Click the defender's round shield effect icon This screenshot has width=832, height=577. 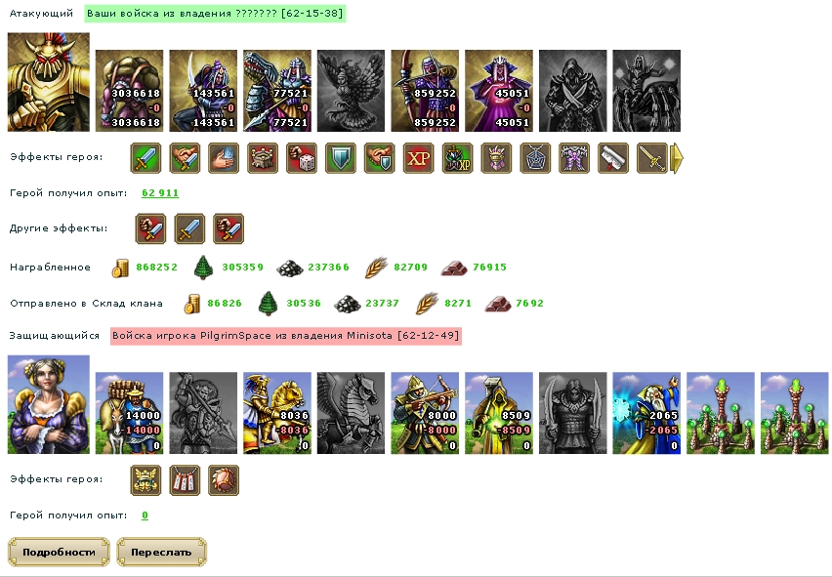click(224, 480)
